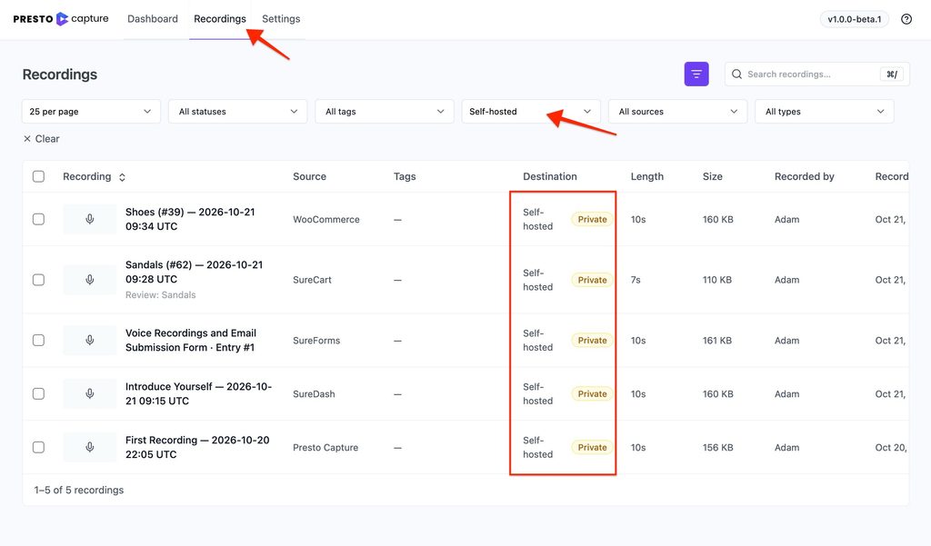
Task: Click microphone thumbnail for Sandals (#62) recording
Action: [90, 280]
